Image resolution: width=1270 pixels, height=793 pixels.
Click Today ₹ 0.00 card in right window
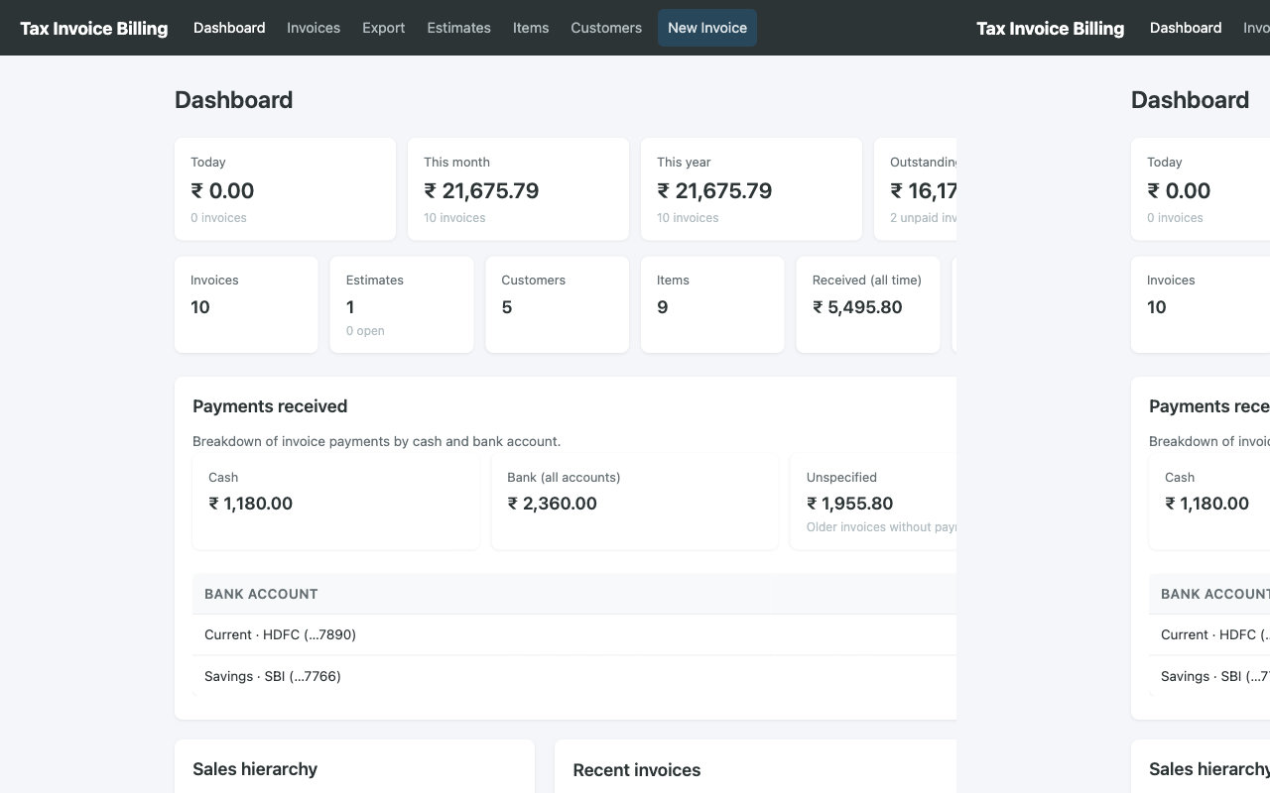coord(1201,189)
